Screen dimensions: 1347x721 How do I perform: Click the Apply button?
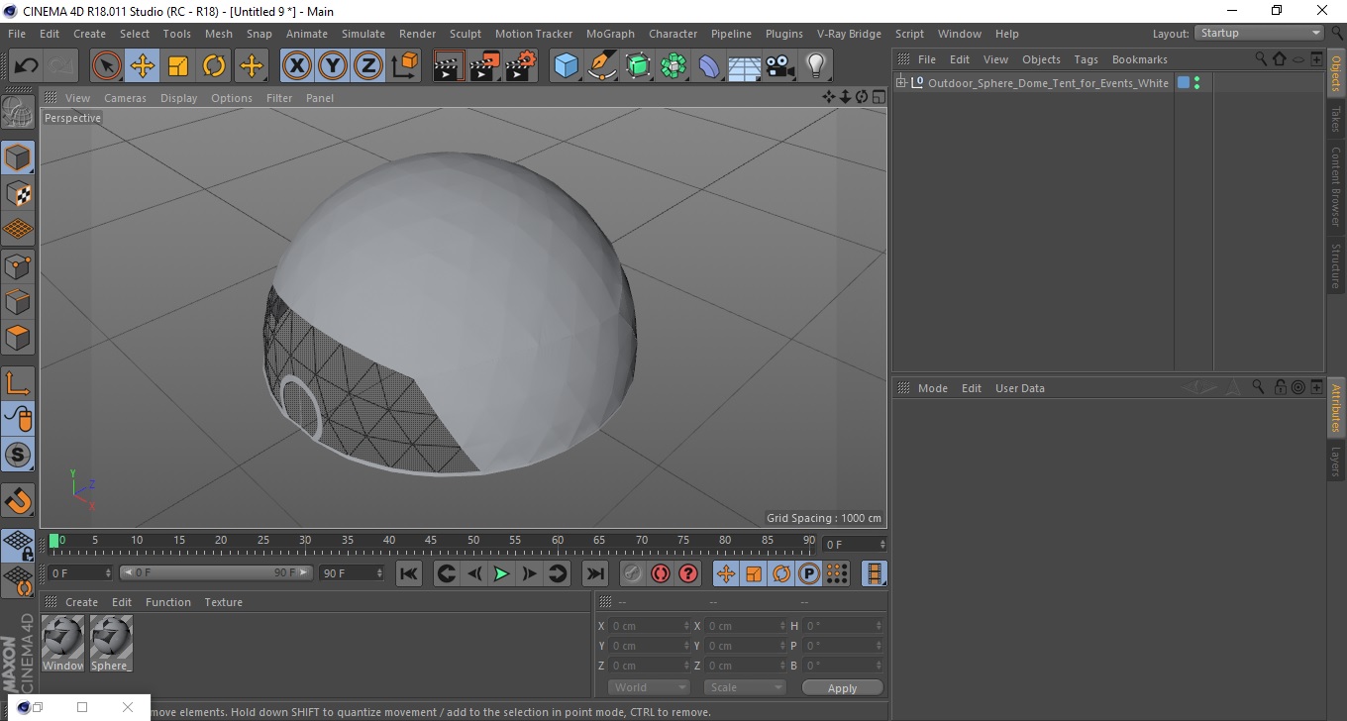[x=842, y=687]
